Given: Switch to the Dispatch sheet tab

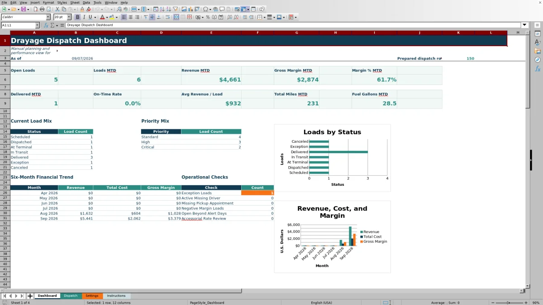Looking at the screenshot, I should coord(71,296).
